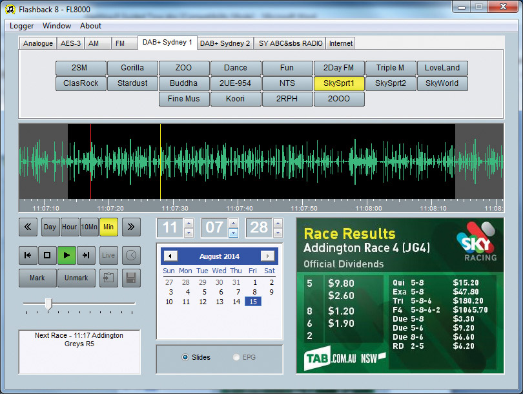Select the EPG radio button

pyautogui.click(x=236, y=357)
